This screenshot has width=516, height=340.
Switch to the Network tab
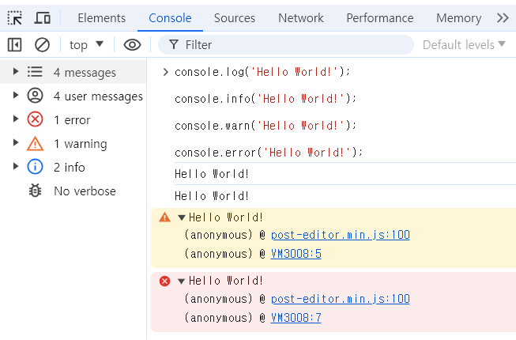pos(300,17)
